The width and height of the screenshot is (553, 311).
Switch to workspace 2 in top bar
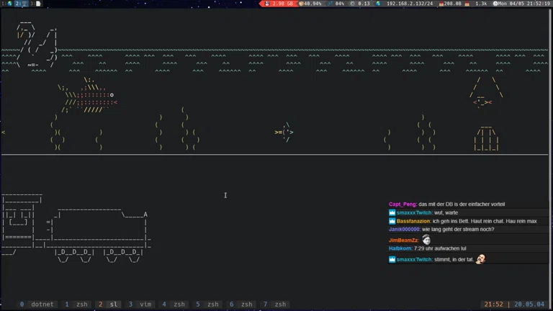pos(19,4)
